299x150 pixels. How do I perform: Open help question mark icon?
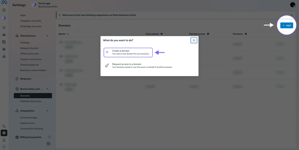4,147
